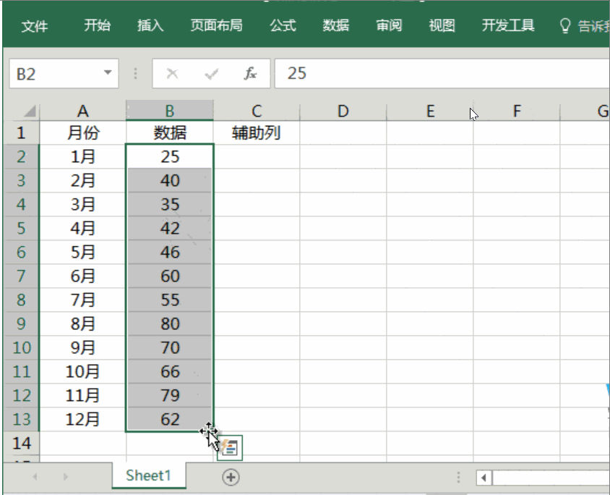
Task: Select the cell with value 40
Action: click(x=170, y=180)
